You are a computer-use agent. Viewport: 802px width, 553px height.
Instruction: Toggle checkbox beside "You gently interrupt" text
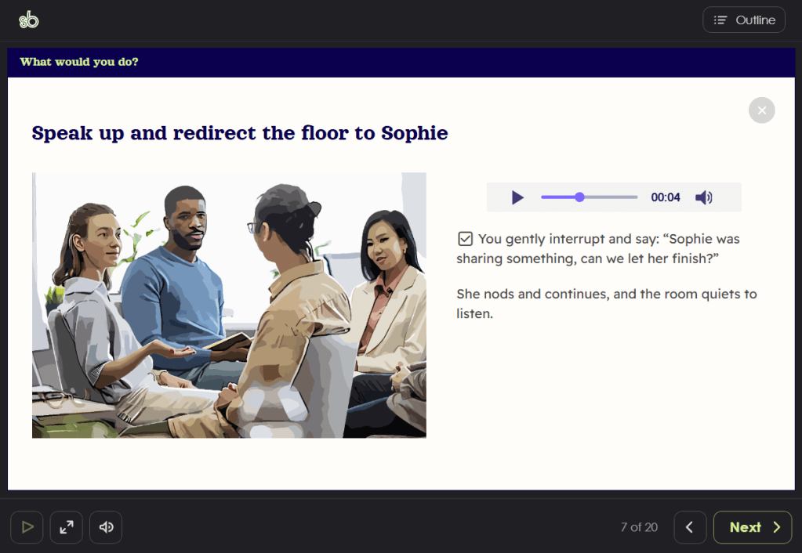[466, 239]
